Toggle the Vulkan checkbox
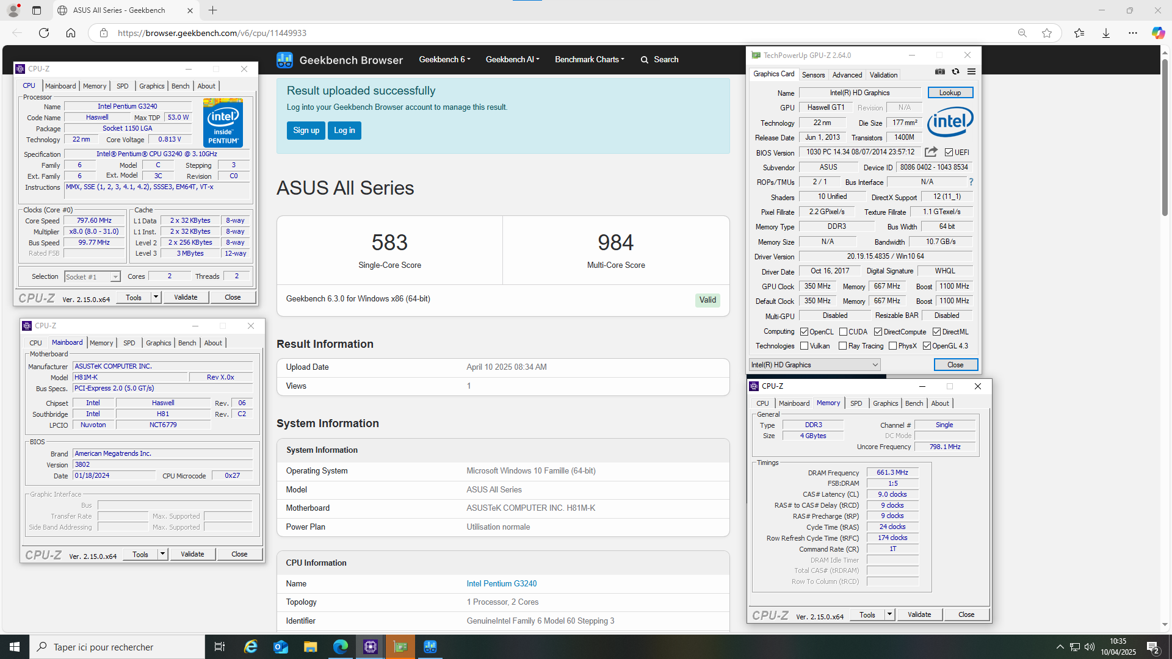Viewport: 1172px width, 659px height. pos(804,346)
